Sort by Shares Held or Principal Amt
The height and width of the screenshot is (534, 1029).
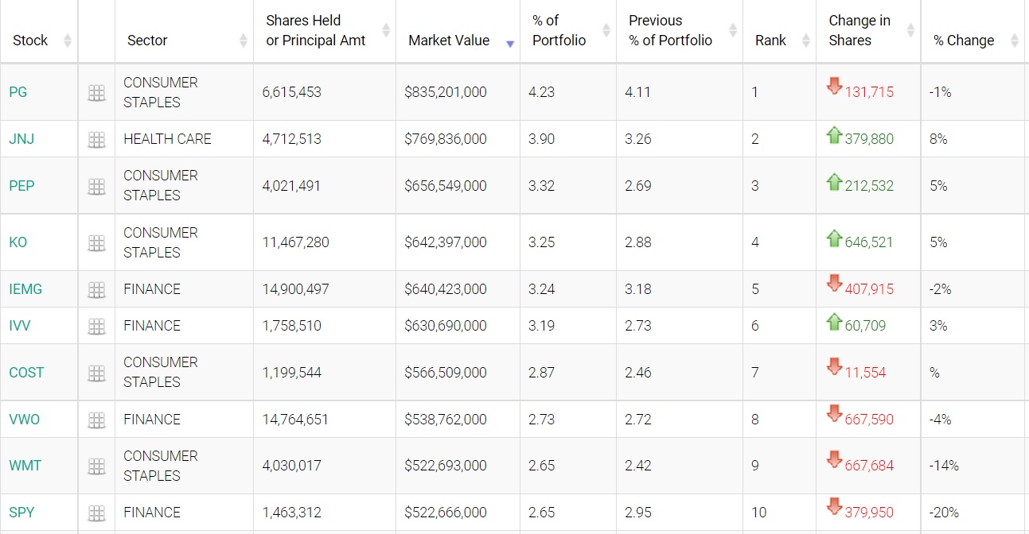(316, 31)
